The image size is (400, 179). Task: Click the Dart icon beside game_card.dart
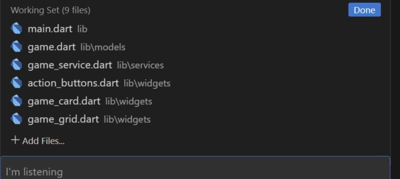pos(16,101)
